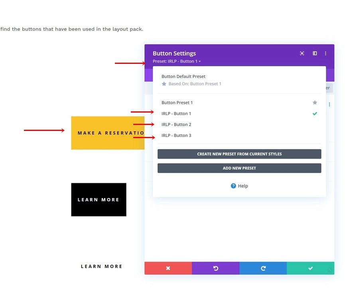This screenshot has height=305, width=351.
Task: Click the red discard changes X button
Action: pyautogui.click(x=168, y=268)
